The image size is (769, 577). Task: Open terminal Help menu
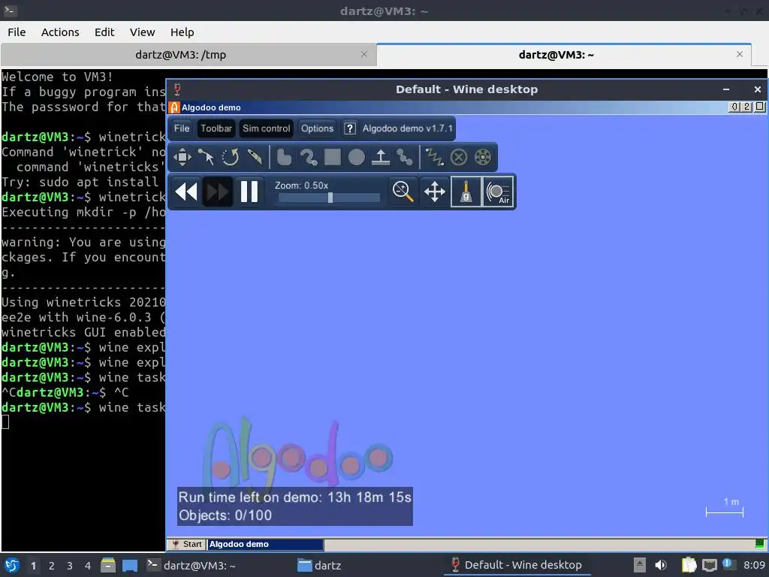(182, 32)
